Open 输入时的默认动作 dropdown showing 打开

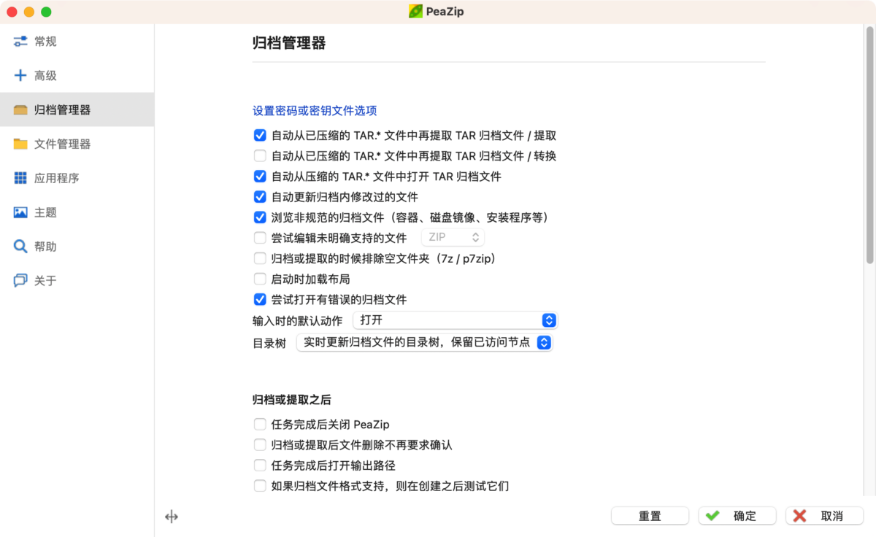click(455, 320)
